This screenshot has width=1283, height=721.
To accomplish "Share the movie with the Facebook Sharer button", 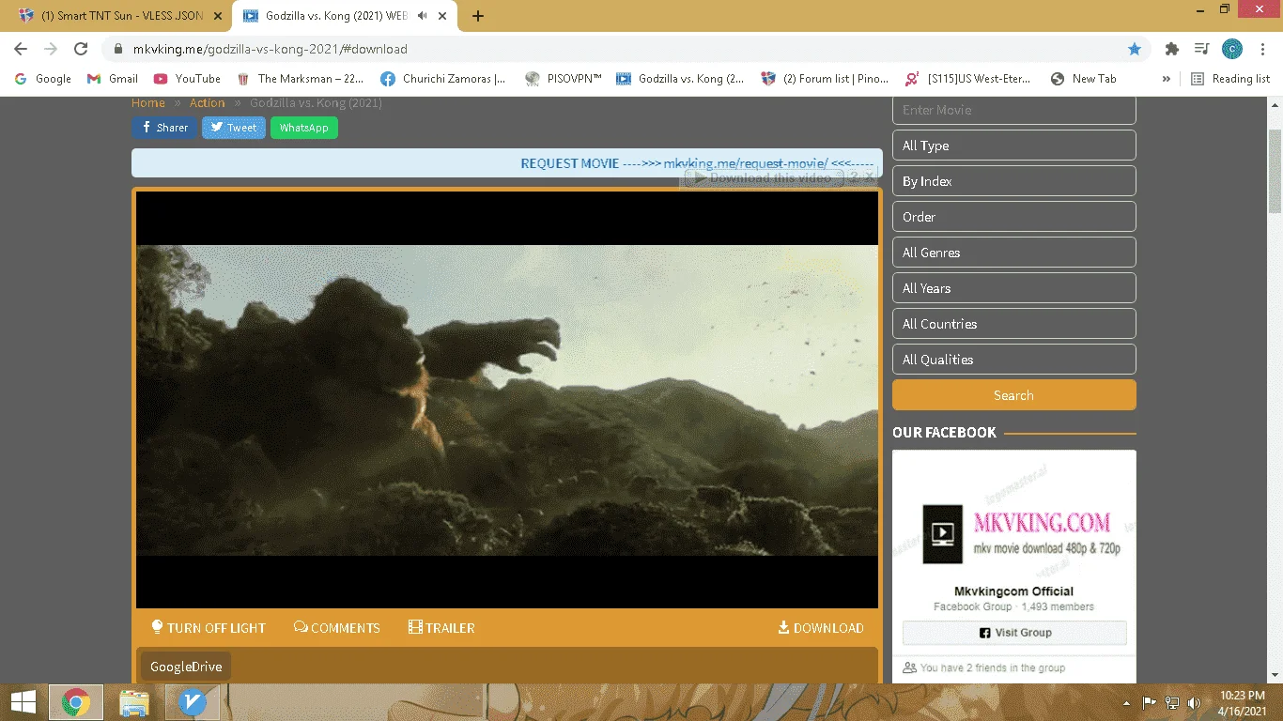I will coord(164,128).
